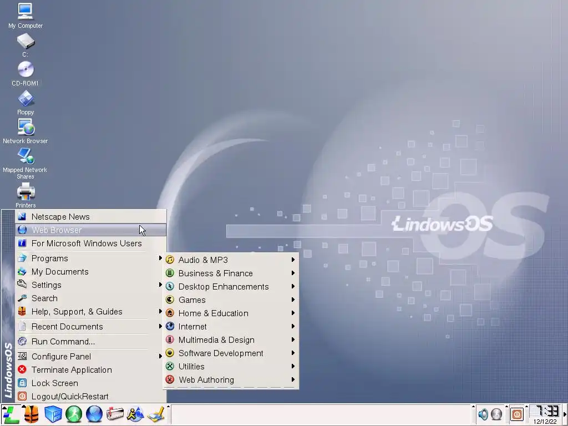Expand Business & Finance category
The width and height of the screenshot is (568, 426).
(x=231, y=273)
